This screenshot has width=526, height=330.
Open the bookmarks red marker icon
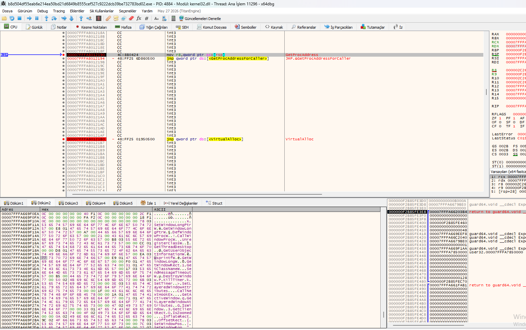(131, 18)
